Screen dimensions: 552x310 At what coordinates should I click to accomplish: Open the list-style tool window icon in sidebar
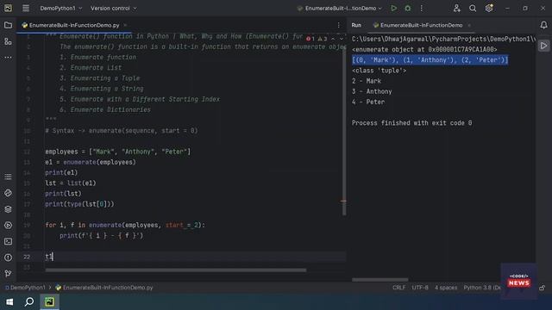point(8,177)
